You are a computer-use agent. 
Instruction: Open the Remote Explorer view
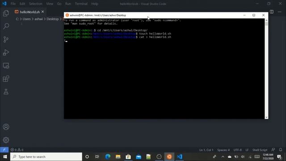(6, 66)
